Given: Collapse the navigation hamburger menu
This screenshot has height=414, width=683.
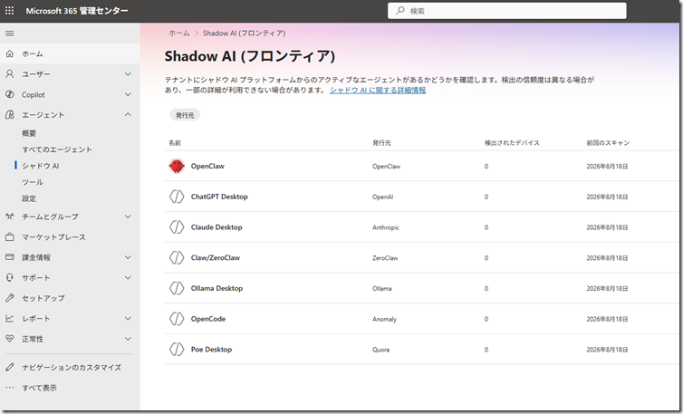Looking at the screenshot, I should click(10, 34).
